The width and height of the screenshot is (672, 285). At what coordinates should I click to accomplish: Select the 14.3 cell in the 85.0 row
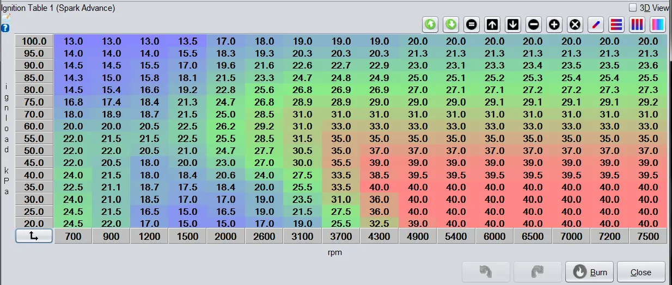(x=73, y=78)
